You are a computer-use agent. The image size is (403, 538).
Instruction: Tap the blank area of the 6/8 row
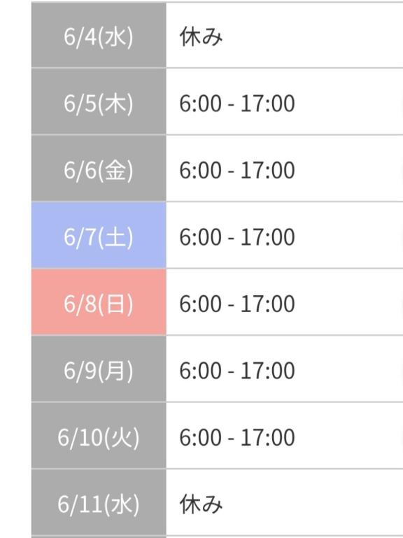pos(348,302)
